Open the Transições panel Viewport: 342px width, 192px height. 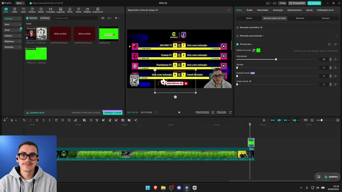pyautogui.click(x=50, y=10)
